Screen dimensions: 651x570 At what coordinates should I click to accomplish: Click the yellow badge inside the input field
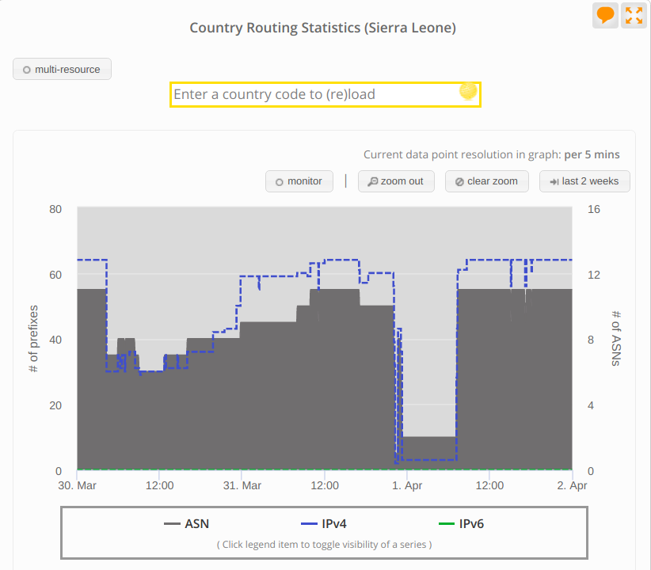(x=467, y=93)
